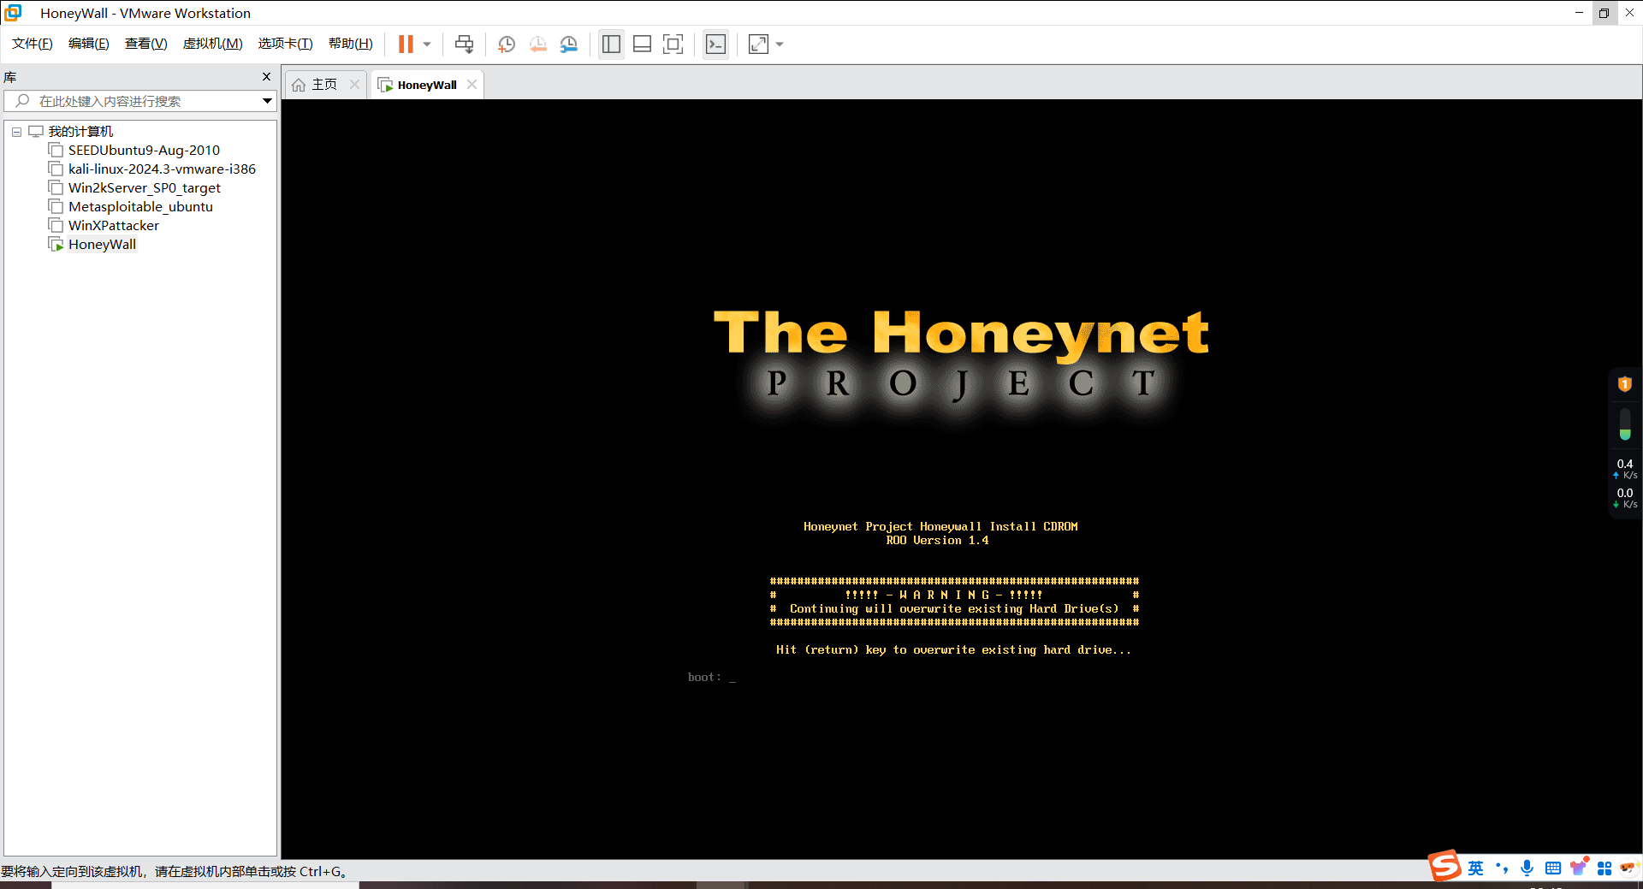Click the 0.0 K/s download speed indicator
Viewport: 1643px width, 889px height.
click(1625, 498)
